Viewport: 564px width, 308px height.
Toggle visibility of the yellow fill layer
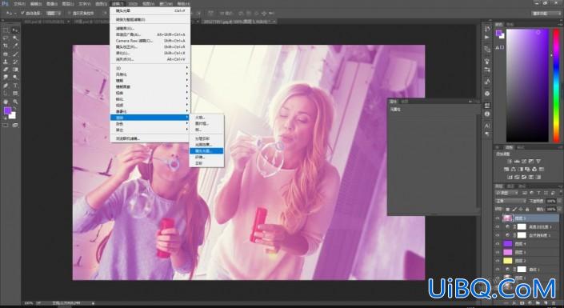[x=498, y=261]
